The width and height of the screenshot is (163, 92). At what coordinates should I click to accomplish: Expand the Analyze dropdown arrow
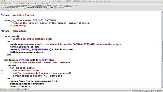pyautogui.click(x=52, y=5)
